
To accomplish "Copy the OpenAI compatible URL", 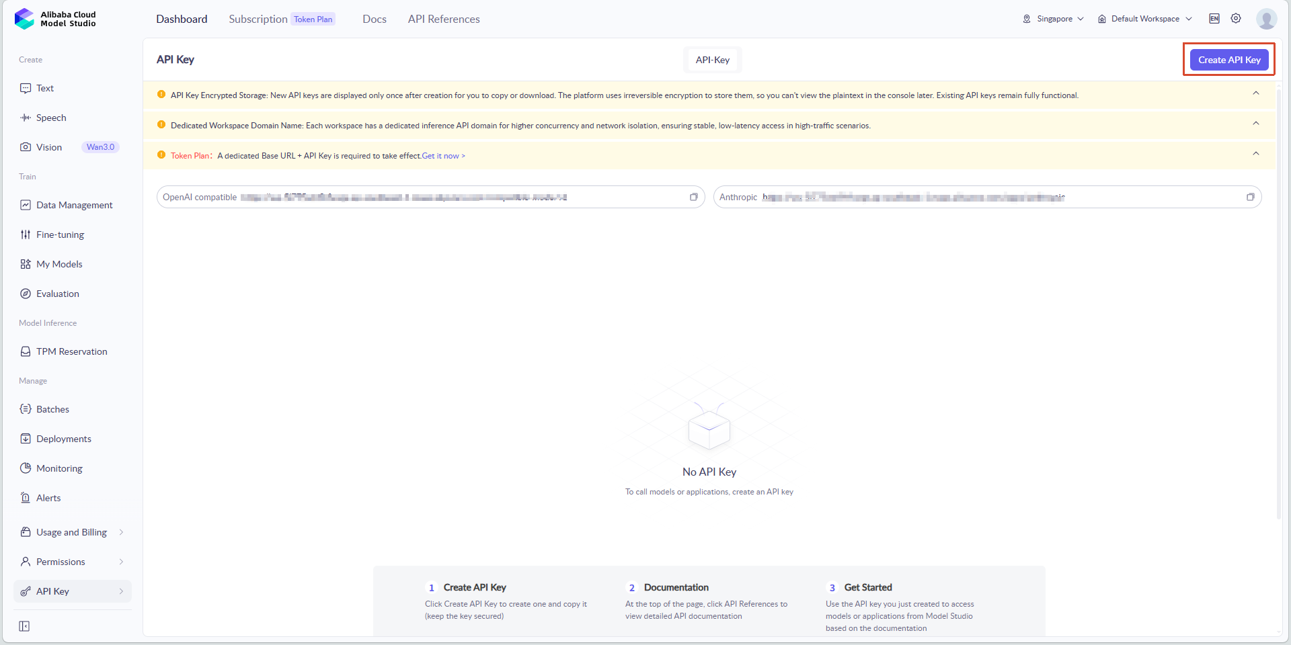I will (x=693, y=197).
